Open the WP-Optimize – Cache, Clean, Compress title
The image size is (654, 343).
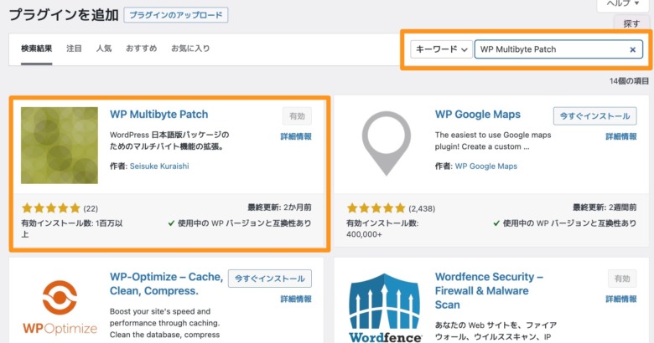(x=166, y=284)
